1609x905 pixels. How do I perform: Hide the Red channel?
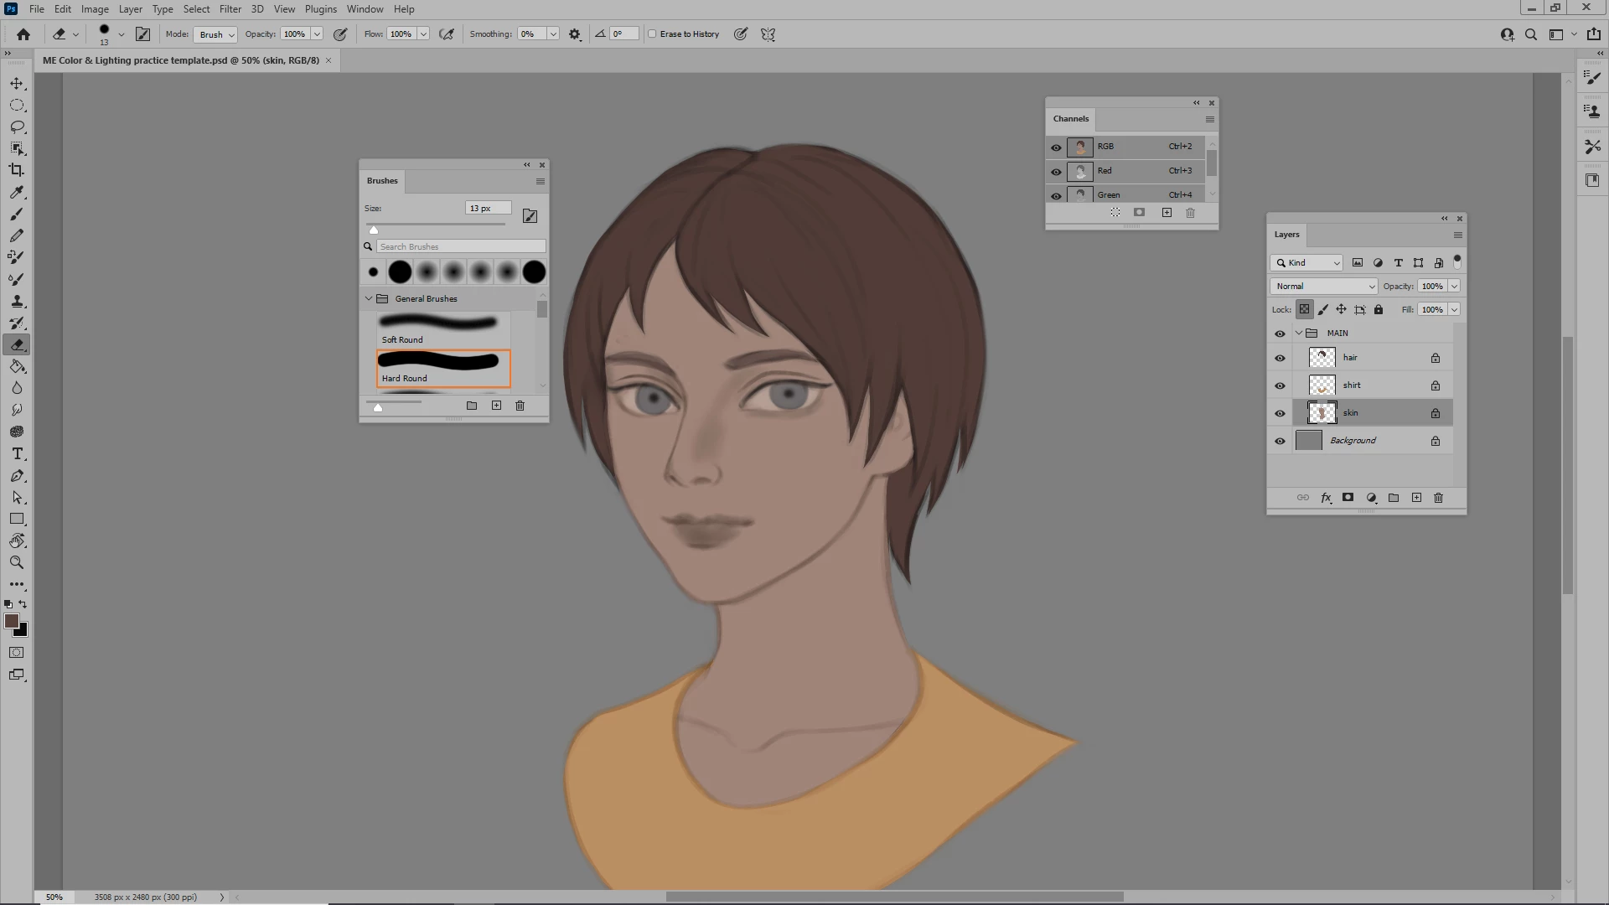click(x=1056, y=171)
